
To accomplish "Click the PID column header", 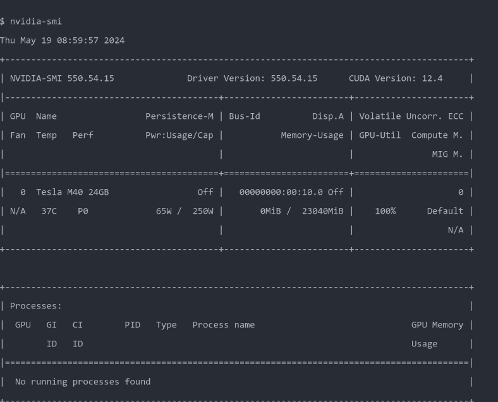I will coord(133,325).
